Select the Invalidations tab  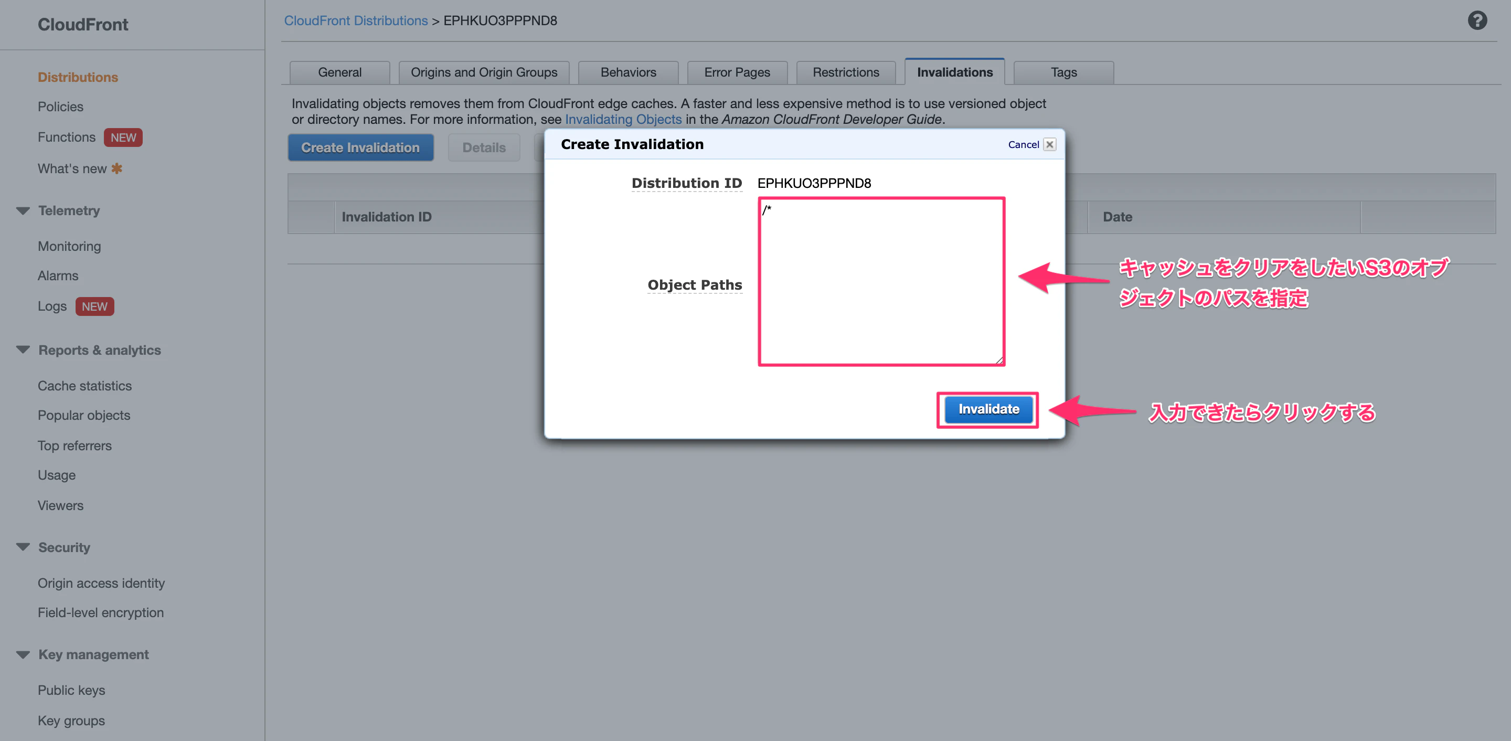(x=954, y=71)
